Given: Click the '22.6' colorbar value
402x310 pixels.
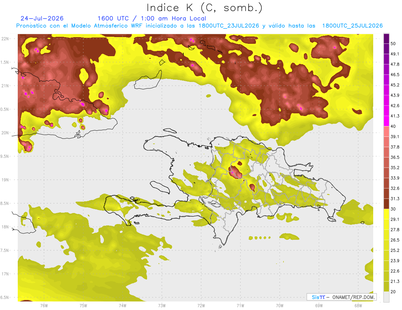Looking at the screenshot, I should 395,271.
